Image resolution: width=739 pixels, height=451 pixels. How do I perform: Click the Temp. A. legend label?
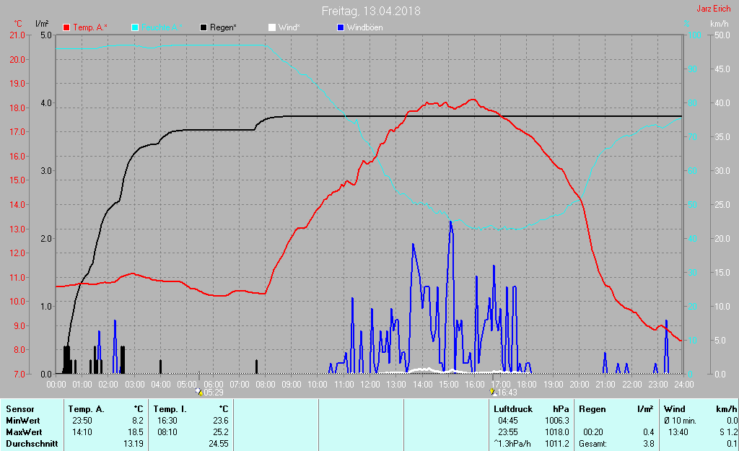[91, 27]
